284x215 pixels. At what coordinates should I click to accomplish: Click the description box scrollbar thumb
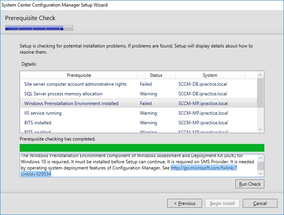pos(260,166)
